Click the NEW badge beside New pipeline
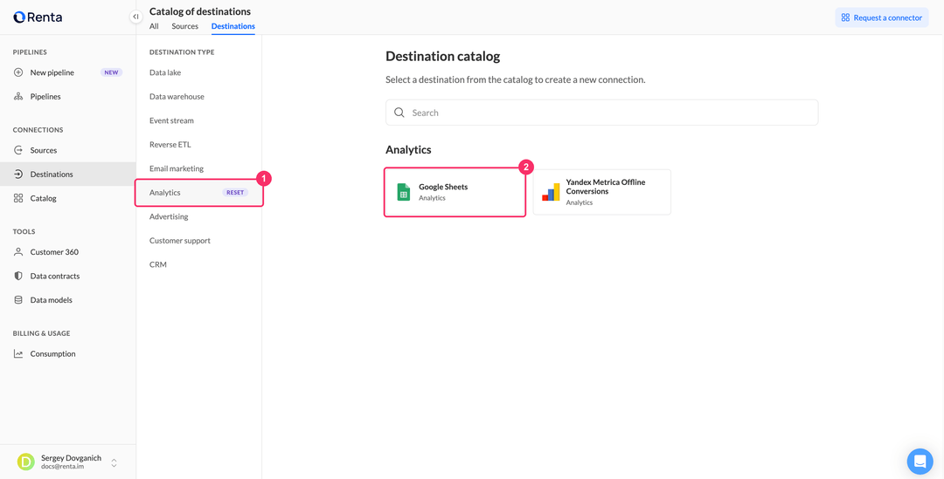The width and height of the screenshot is (944, 479). [x=111, y=72]
